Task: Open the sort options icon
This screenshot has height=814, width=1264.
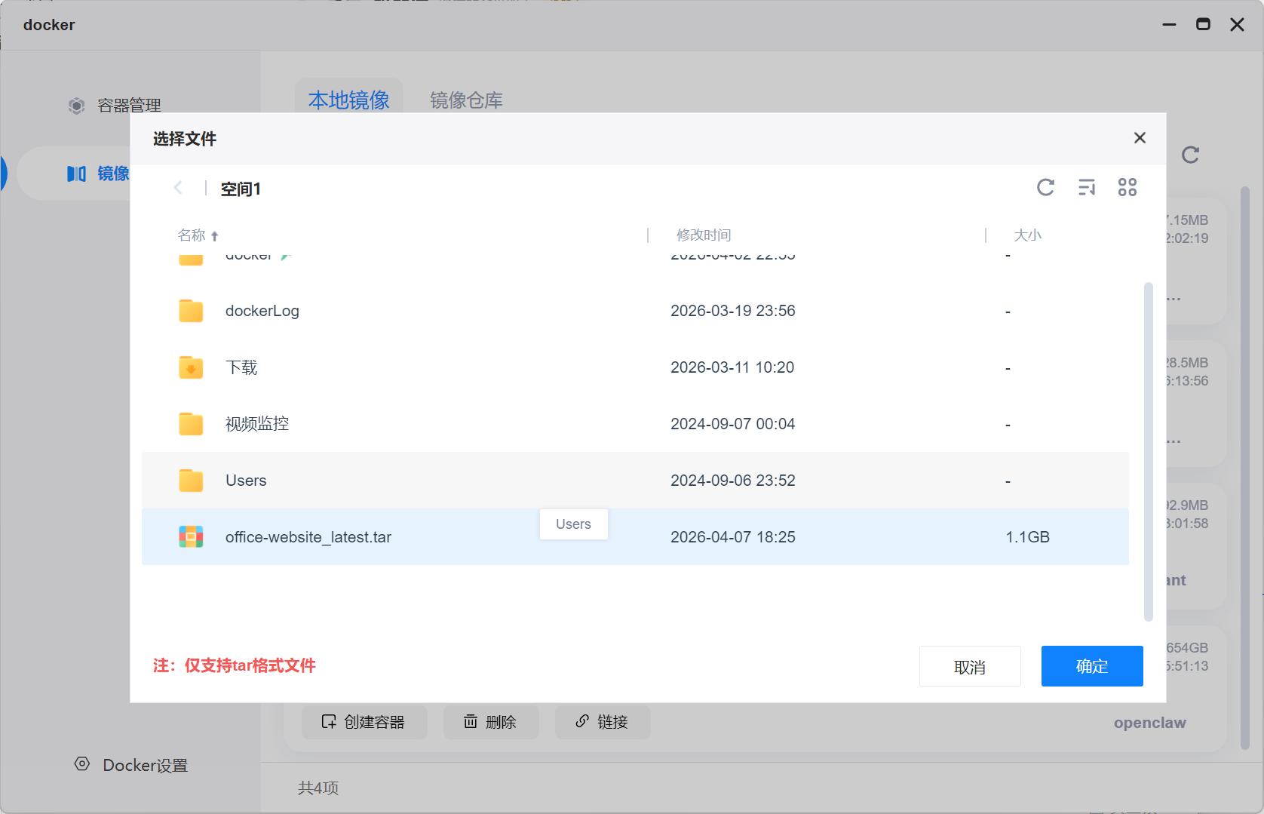Action: [1087, 188]
